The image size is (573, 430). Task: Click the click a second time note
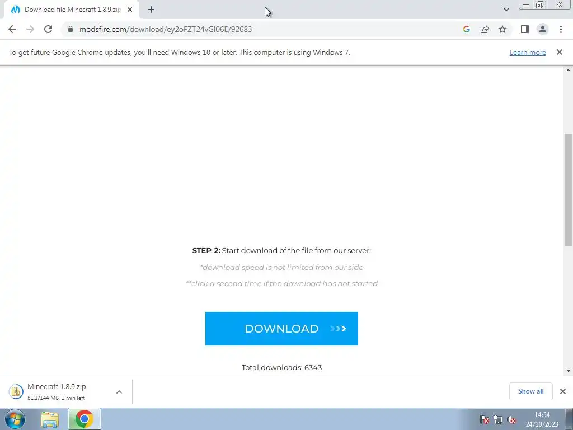coord(281,284)
